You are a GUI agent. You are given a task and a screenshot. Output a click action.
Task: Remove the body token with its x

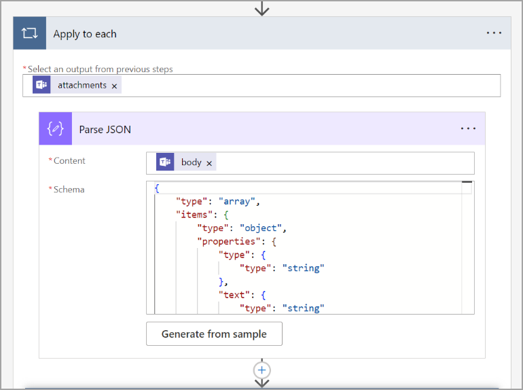[x=209, y=163]
